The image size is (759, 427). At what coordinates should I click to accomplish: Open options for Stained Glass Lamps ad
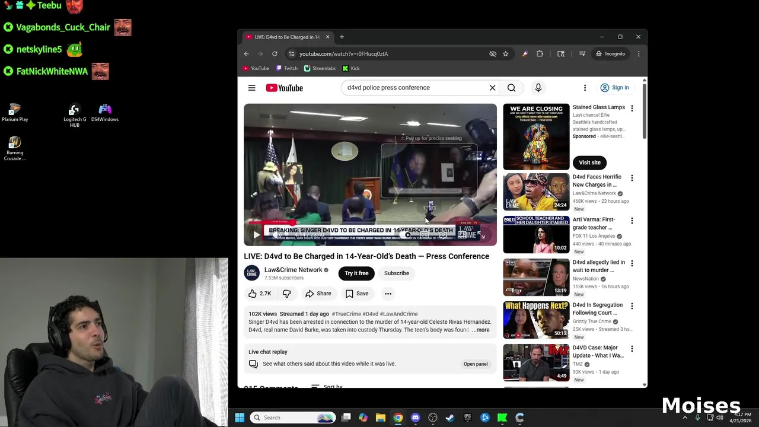tap(632, 109)
